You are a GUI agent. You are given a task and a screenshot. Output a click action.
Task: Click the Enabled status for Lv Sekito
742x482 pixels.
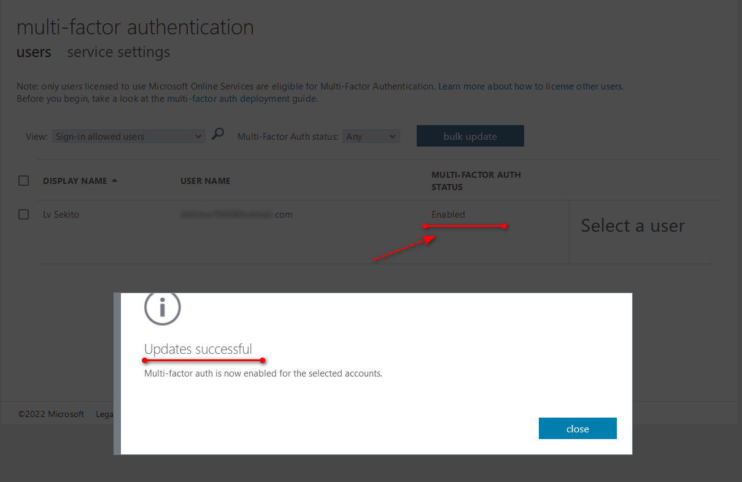tap(448, 215)
